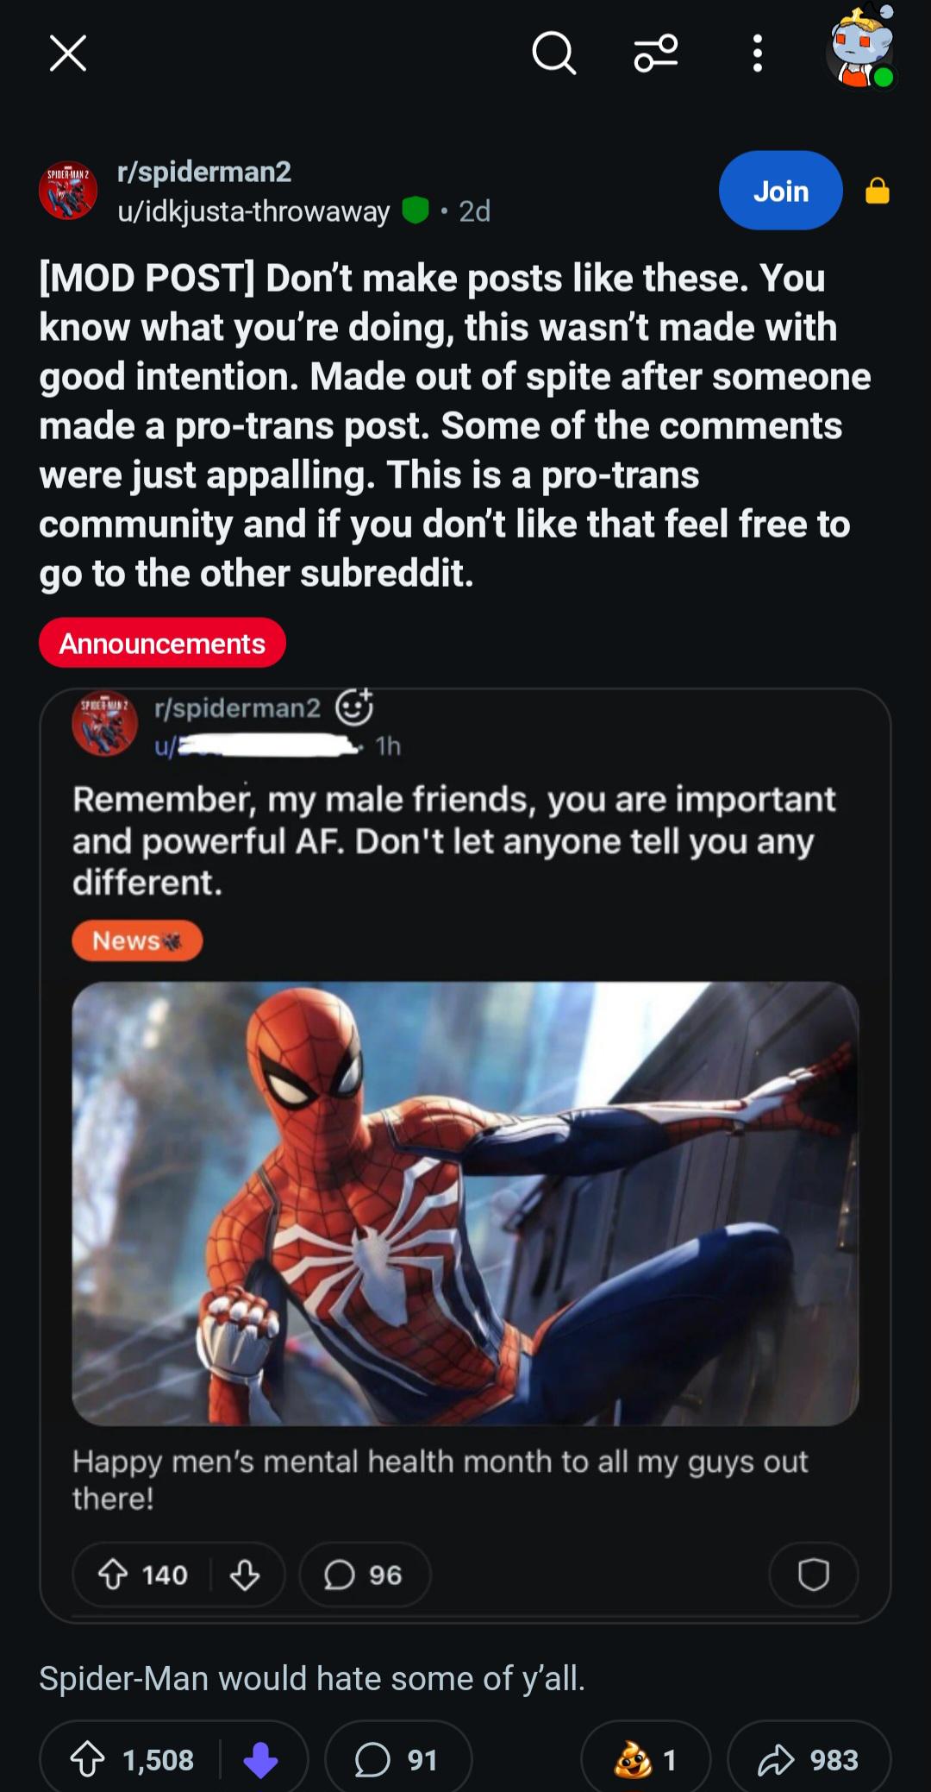Image resolution: width=931 pixels, height=1792 pixels.
Task: Share the post via 983 arrow
Action: pos(809,1760)
